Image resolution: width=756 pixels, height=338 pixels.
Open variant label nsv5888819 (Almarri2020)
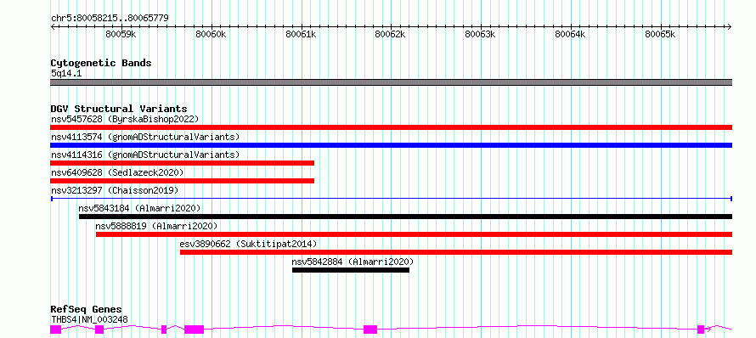click(x=156, y=226)
